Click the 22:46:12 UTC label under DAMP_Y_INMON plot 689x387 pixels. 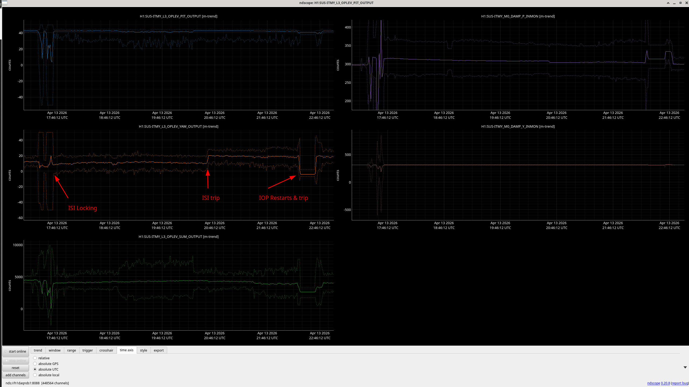point(669,228)
